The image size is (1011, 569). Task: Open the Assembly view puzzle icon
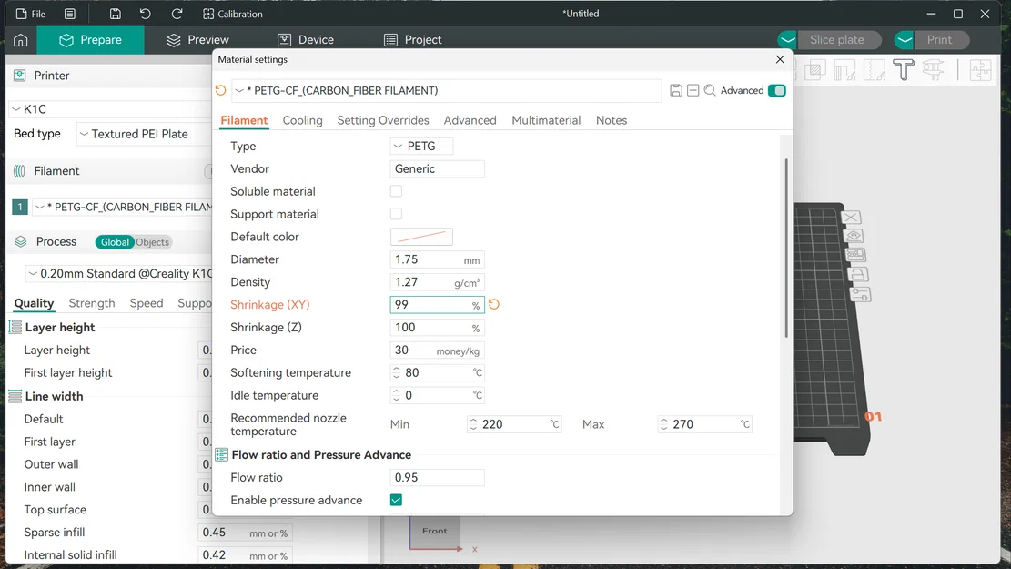click(x=980, y=70)
